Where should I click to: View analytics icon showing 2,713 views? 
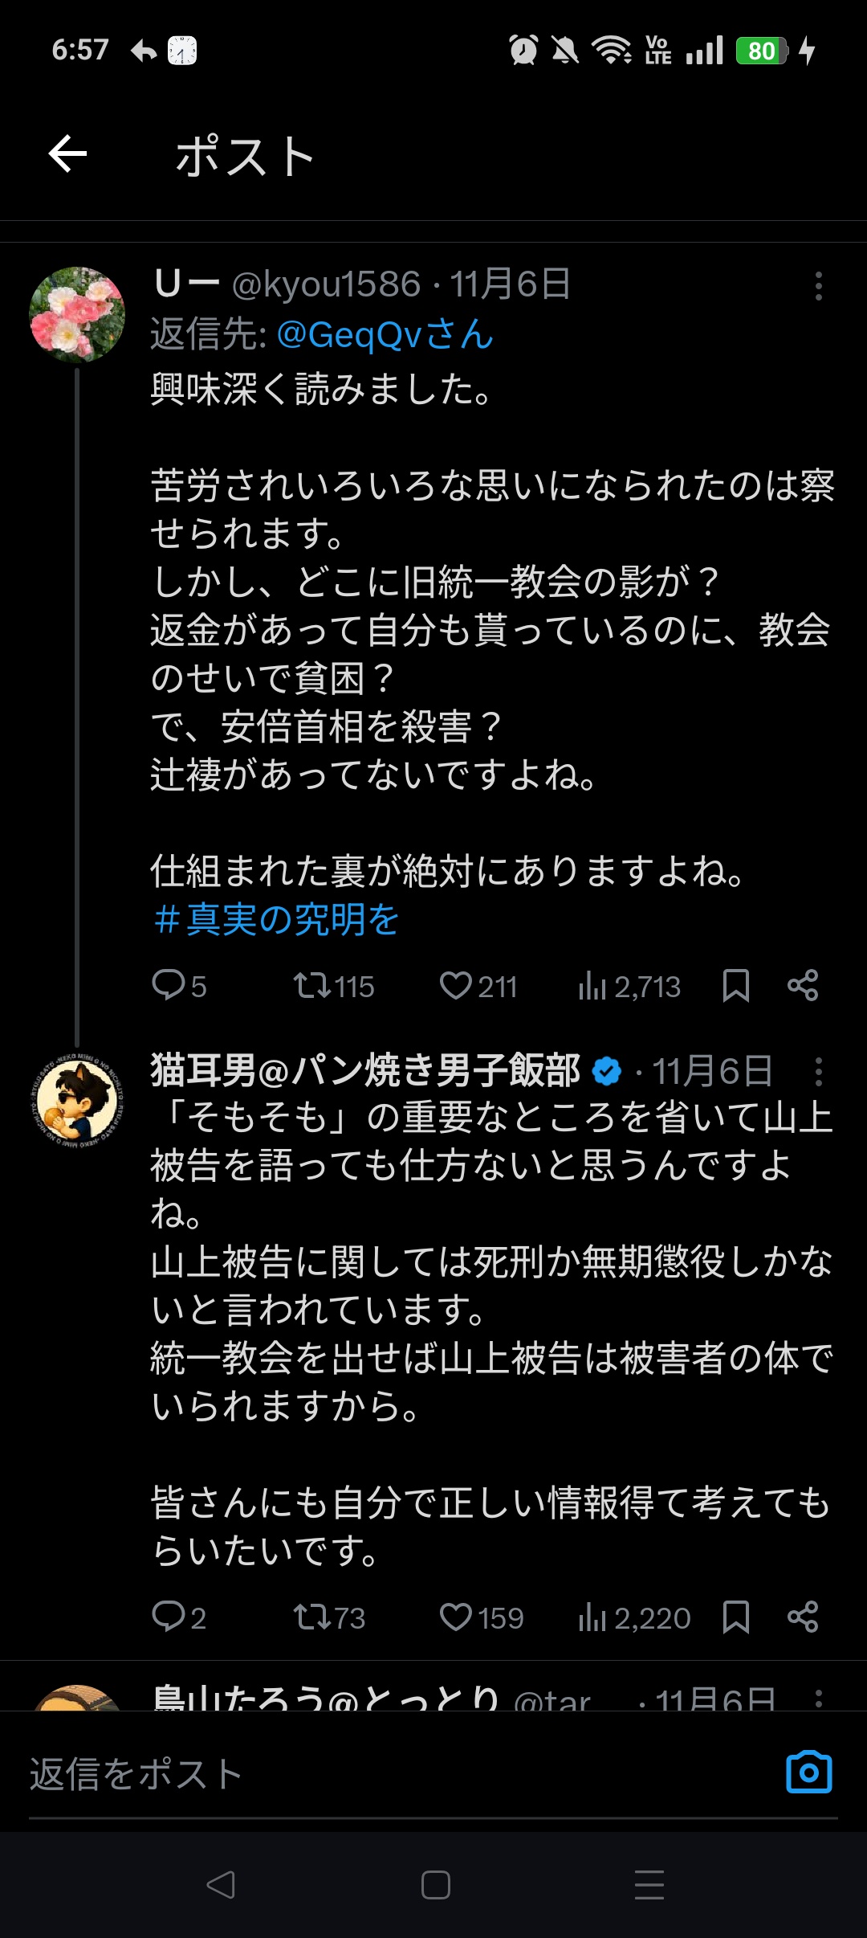click(x=593, y=985)
